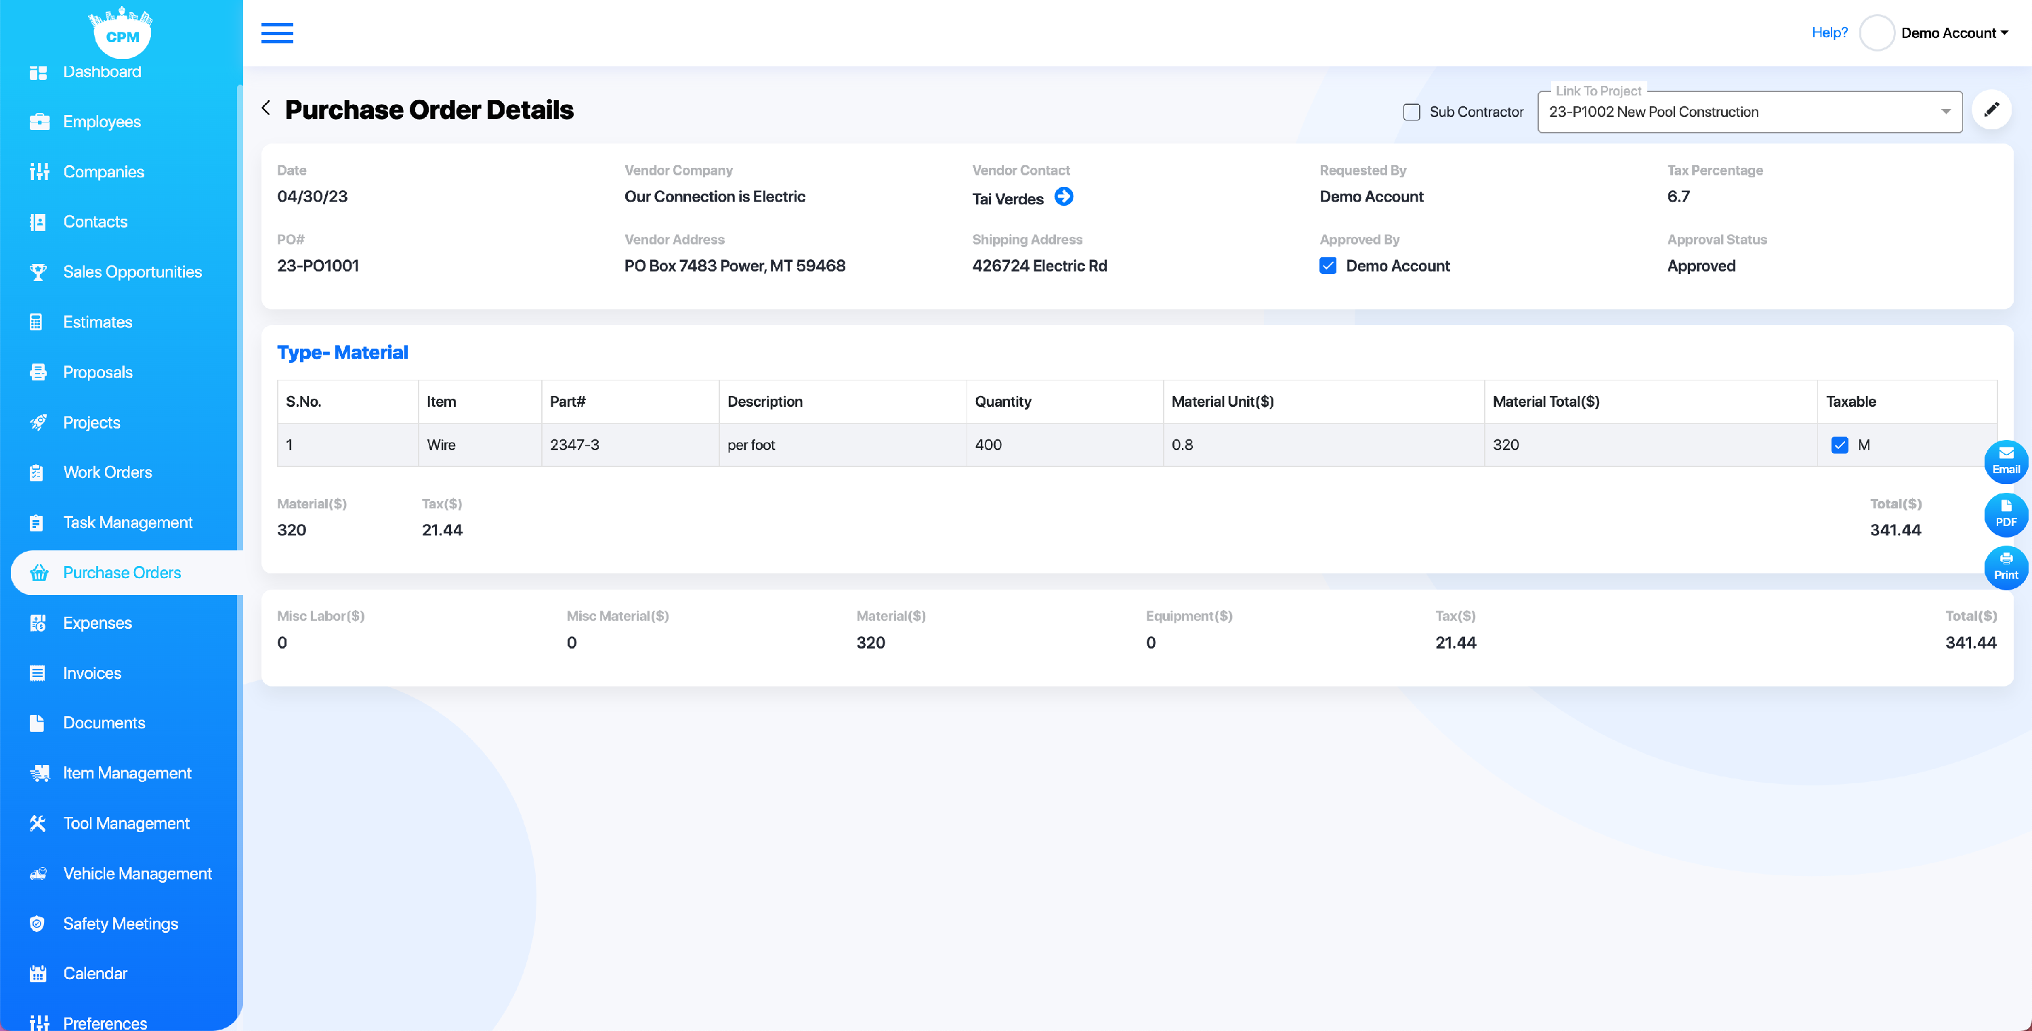The image size is (2032, 1031).
Task: Open Vehicle Management label in sidebar
Action: (137, 873)
